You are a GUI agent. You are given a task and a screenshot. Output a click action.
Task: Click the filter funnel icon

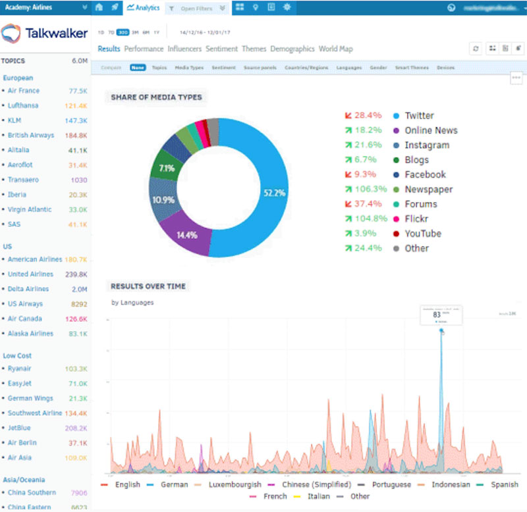171,9
